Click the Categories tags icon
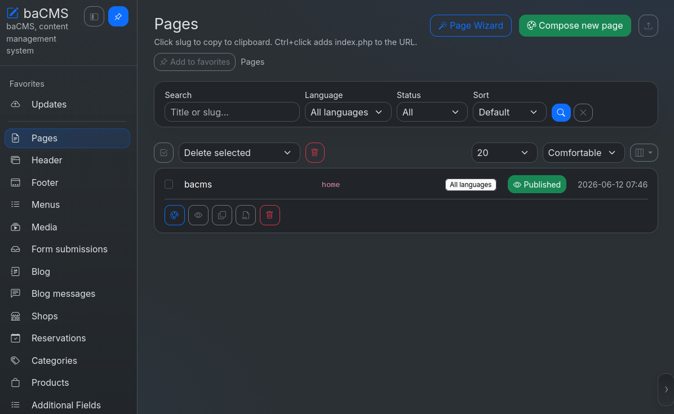Viewport: 674px width, 414px height. (x=15, y=360)
